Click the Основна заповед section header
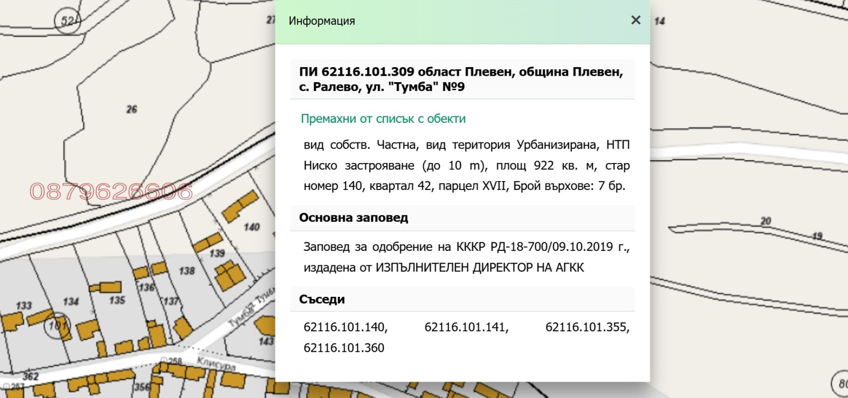Screen dimensions: 848x398 354,218
